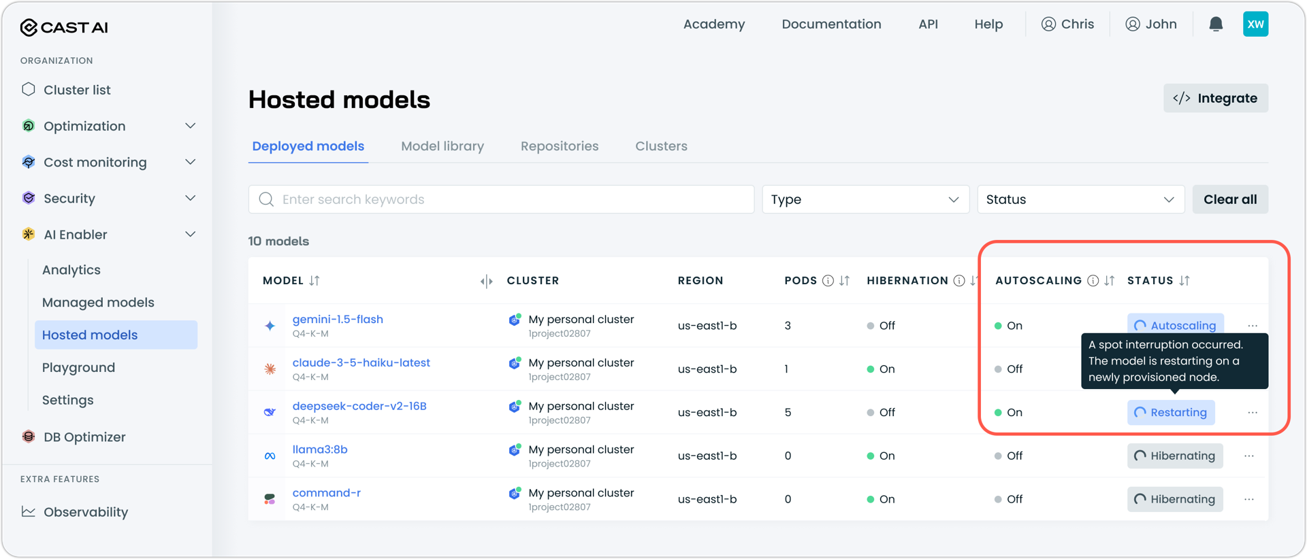
Task: Expand the Optimization menu chevron
Action: 191,126
